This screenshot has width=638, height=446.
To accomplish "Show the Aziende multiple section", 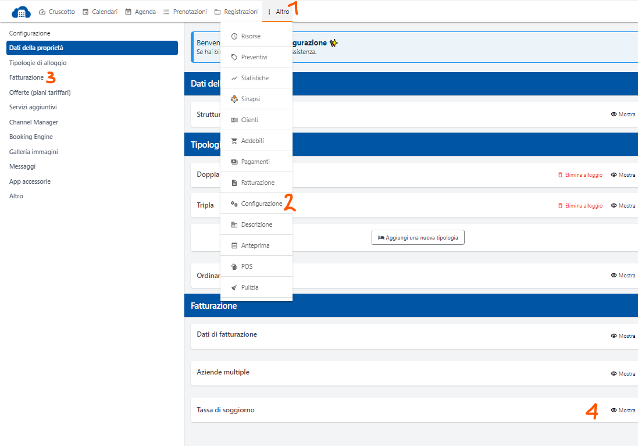I will 623,373.
